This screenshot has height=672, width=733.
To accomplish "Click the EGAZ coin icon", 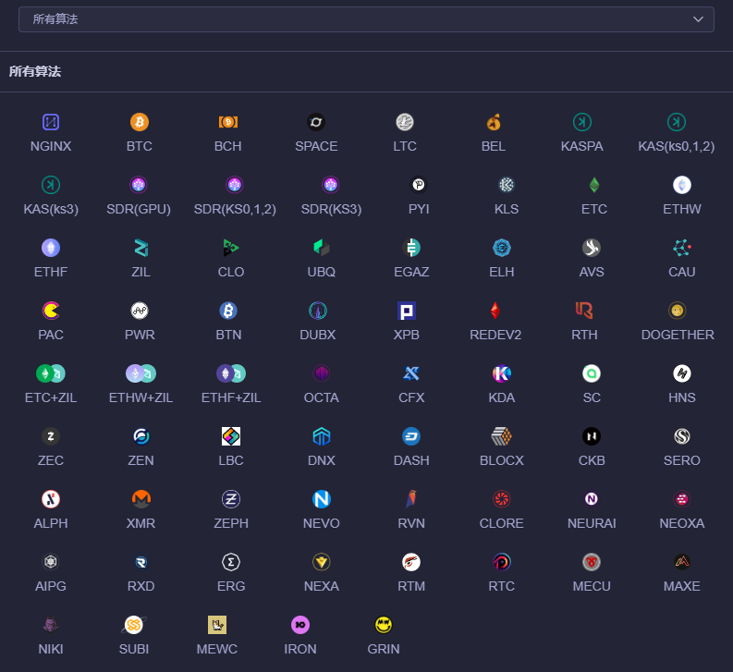I will click(x=411, y=248).
